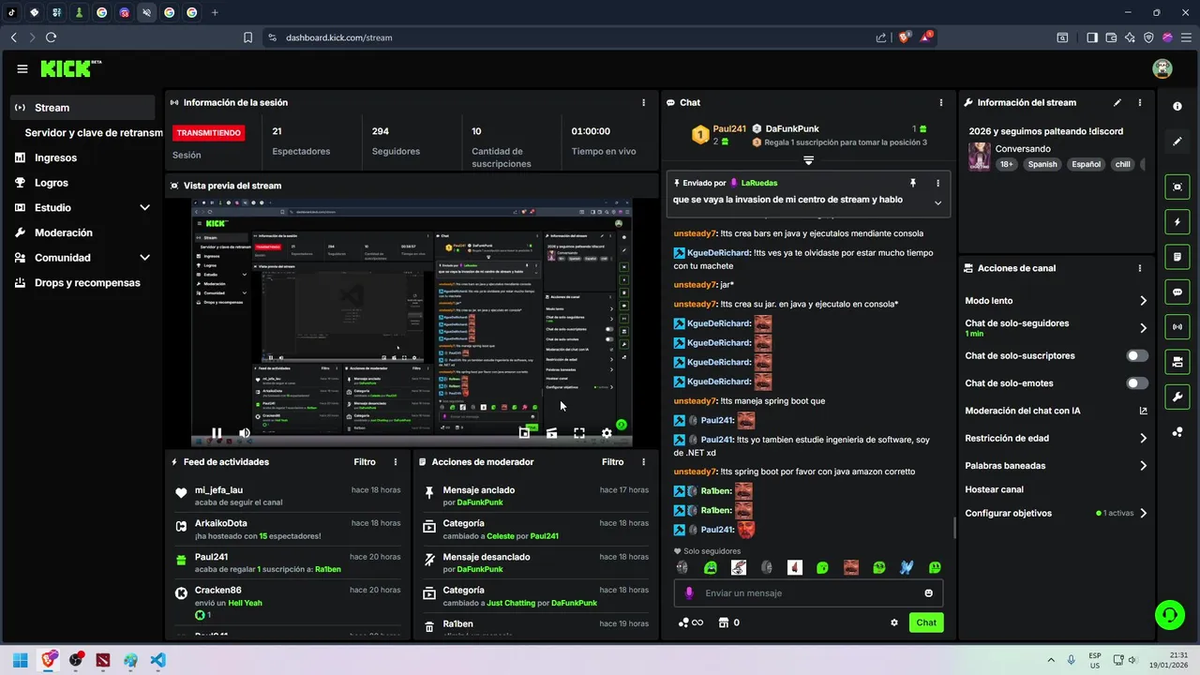Open Brave browser from taskbar

(48, 660)
